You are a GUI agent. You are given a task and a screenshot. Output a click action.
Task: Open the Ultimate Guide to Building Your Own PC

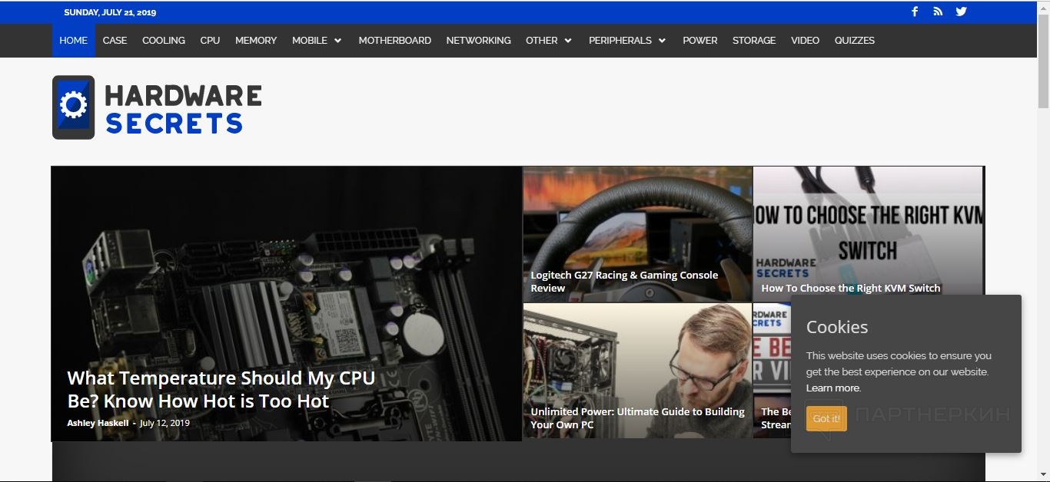pos(638,418)
